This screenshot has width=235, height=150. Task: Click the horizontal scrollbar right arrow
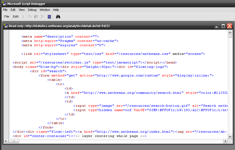click(225, 141)
